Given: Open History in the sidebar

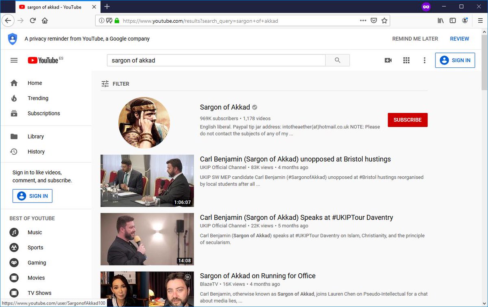Looking at the screenshot, I should tap(46, 151).
